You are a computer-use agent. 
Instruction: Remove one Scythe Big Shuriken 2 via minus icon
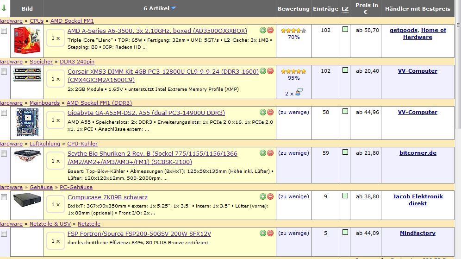(270, 153)
